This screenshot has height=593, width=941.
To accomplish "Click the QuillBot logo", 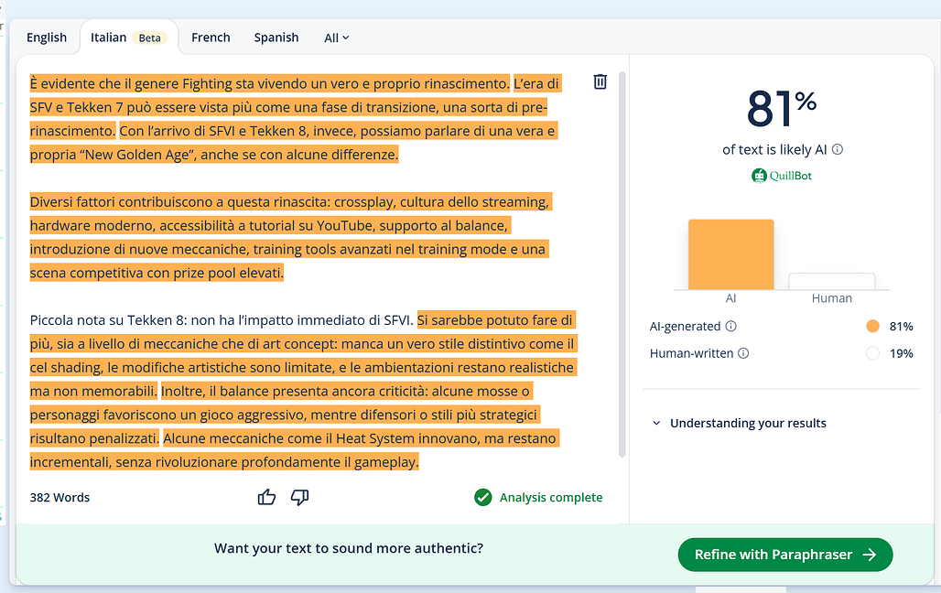I will click(x=782, y=176).
